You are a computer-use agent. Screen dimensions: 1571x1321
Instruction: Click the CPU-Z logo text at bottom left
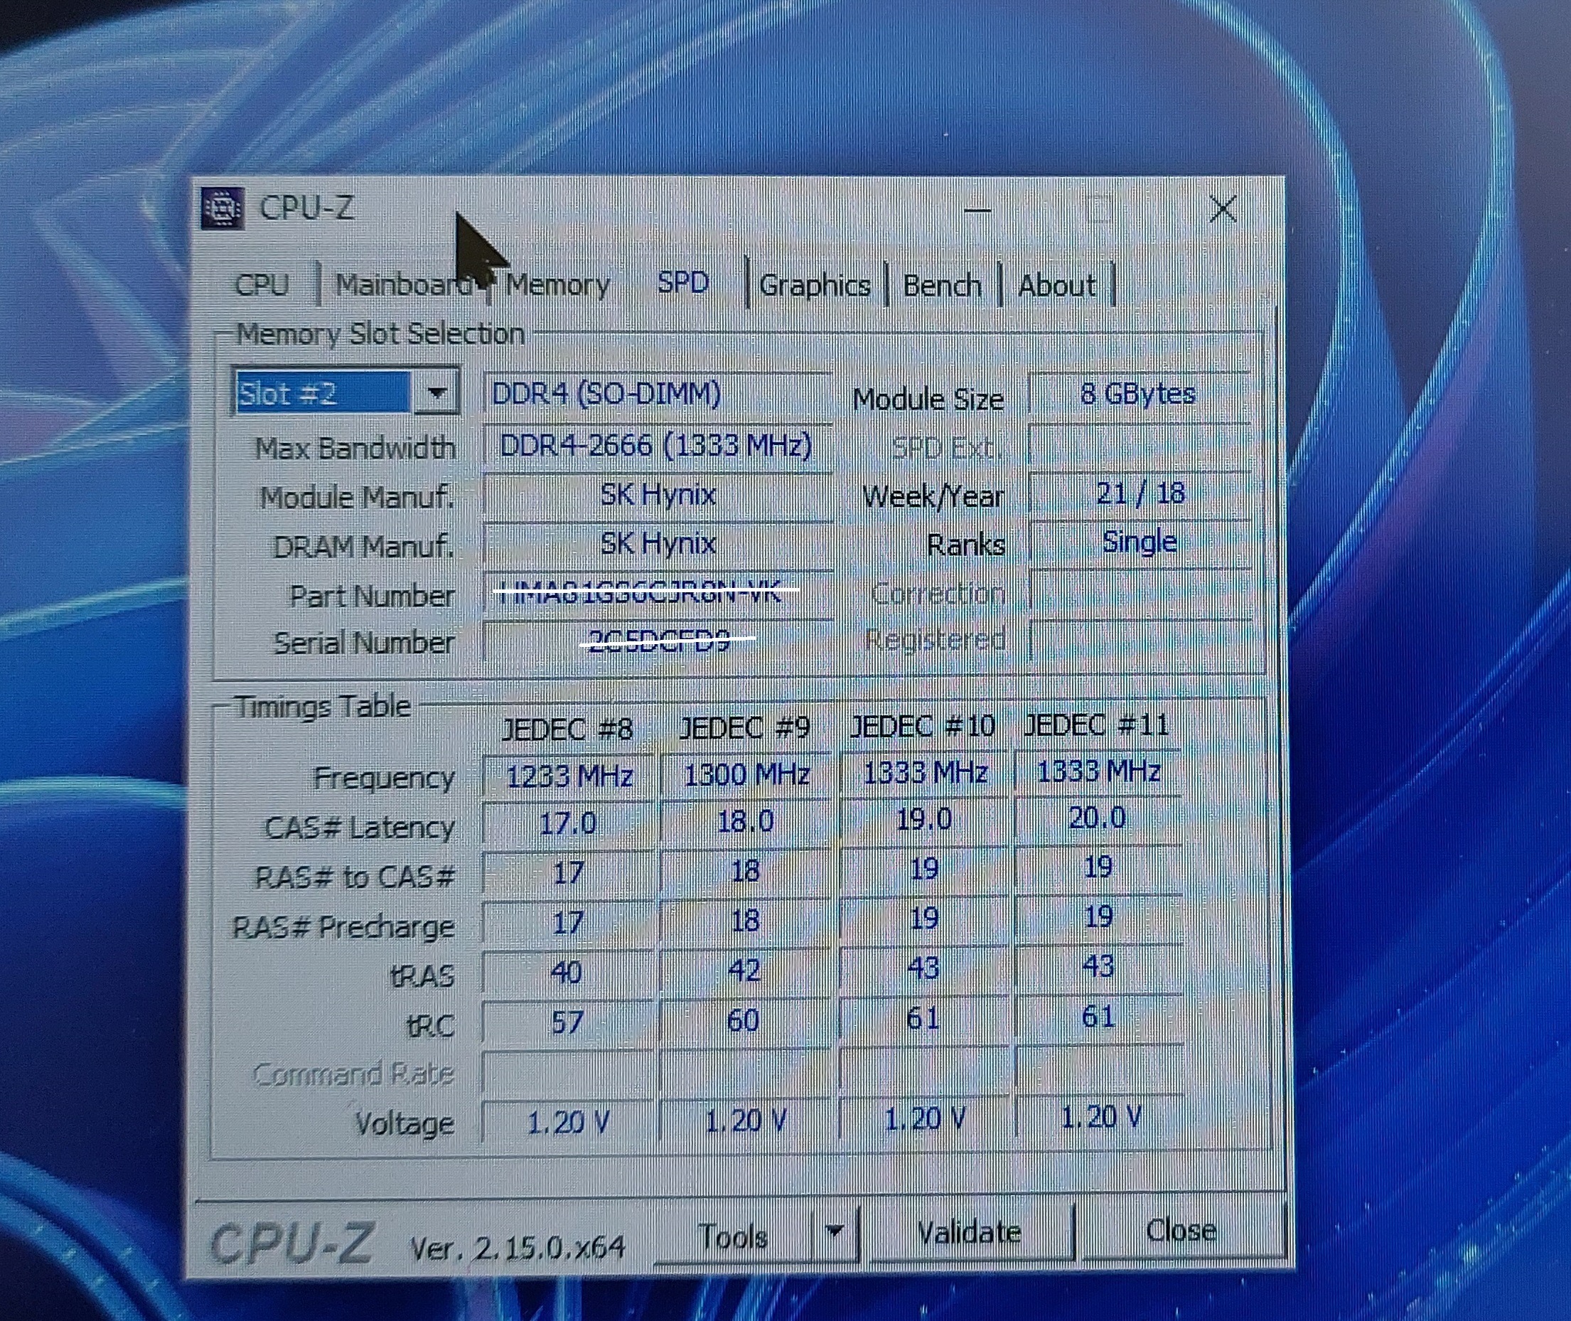[291, 1243]
